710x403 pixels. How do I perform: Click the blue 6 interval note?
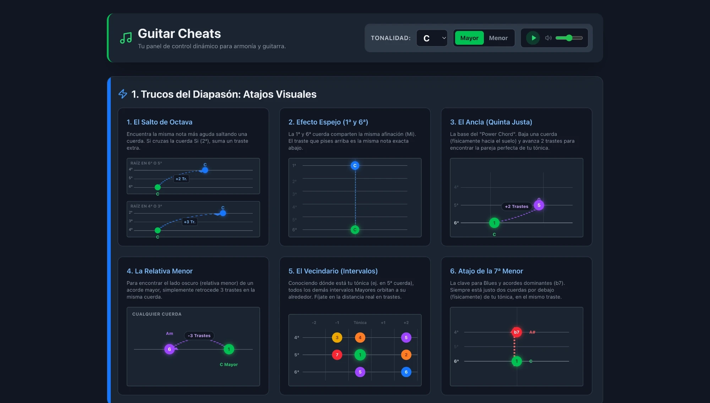pyautogui.click(x=406, y=372)
